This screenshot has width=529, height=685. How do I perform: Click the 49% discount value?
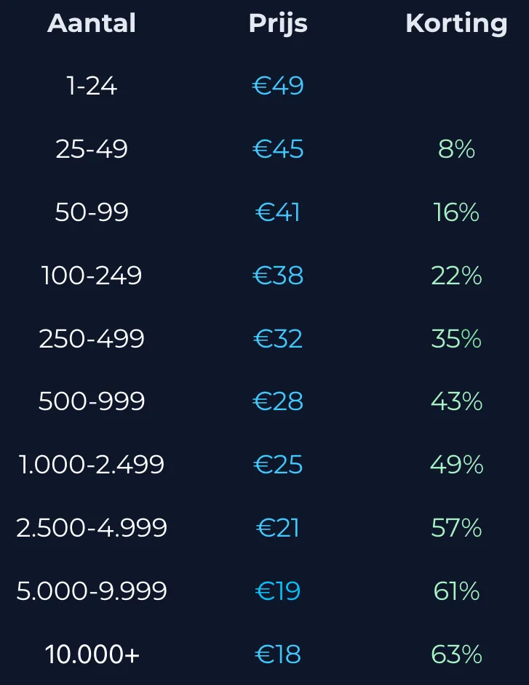tap(456, 465)
